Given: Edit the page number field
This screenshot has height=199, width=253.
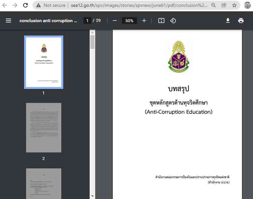Looking at the screenshot, I should click(87, 21).
